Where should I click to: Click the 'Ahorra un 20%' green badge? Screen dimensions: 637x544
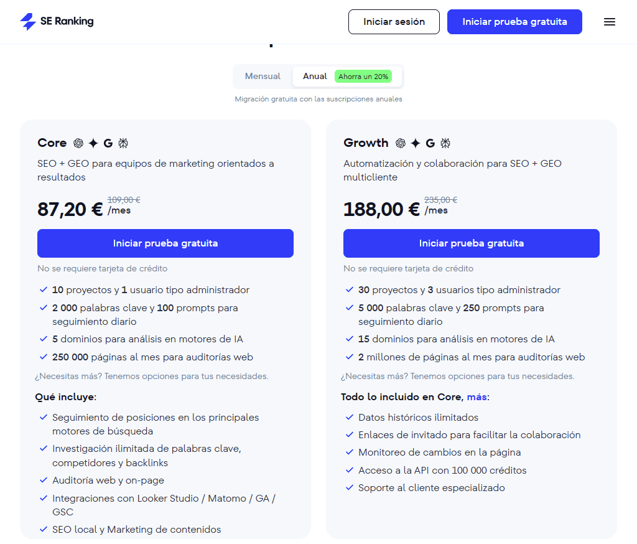coord(363,75)
